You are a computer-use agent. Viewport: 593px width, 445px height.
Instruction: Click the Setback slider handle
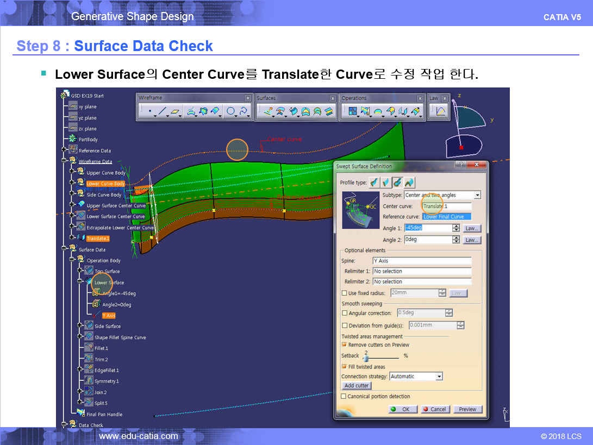(366, 356)
